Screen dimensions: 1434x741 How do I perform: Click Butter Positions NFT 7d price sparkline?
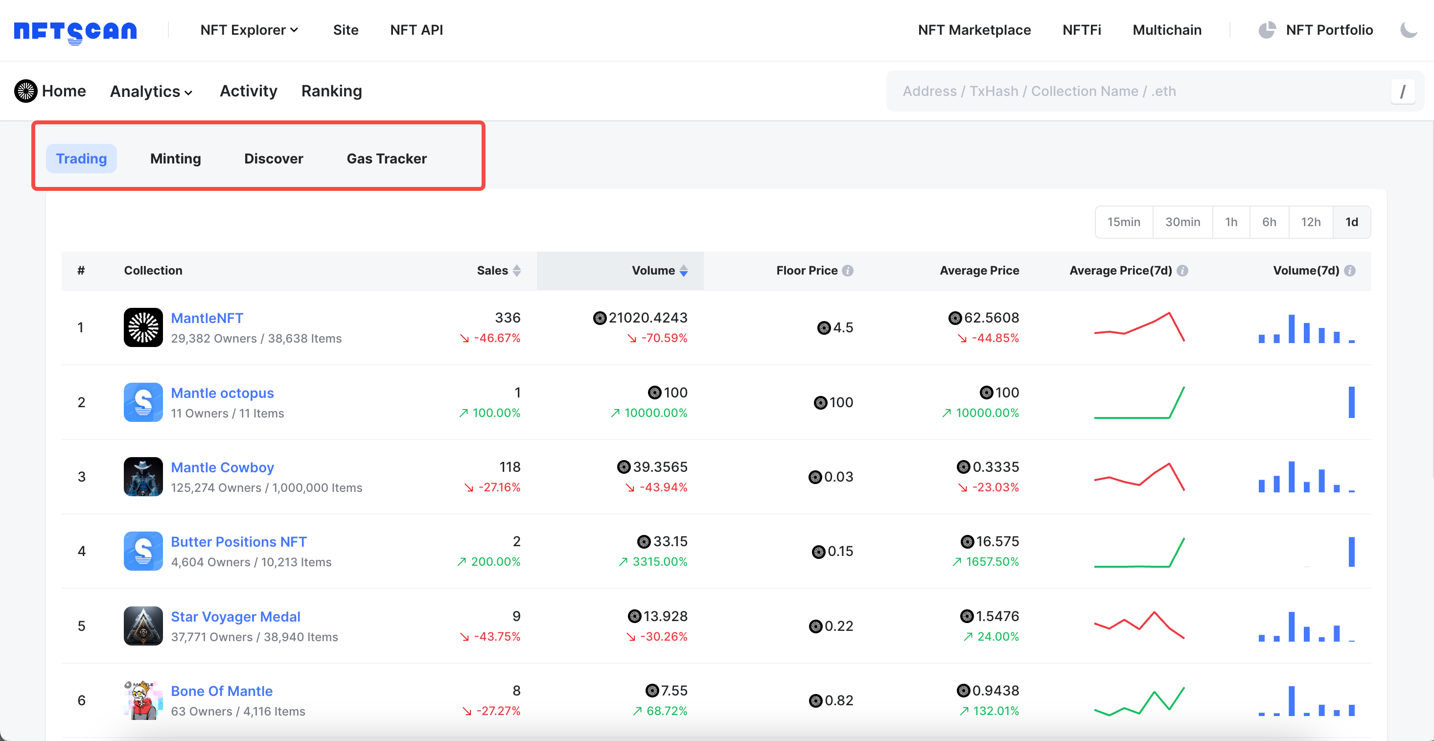[1139, 552]
